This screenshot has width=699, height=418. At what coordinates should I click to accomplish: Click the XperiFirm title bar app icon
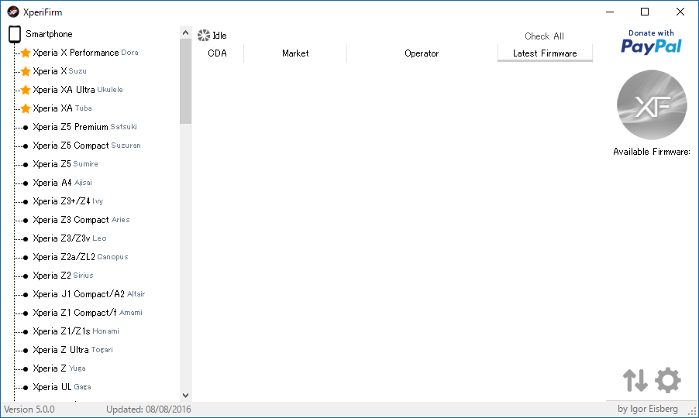13,12
